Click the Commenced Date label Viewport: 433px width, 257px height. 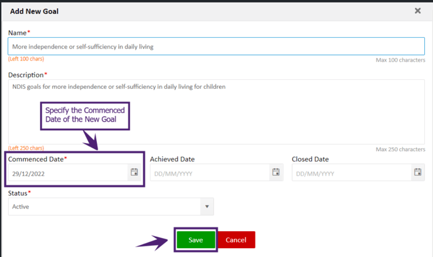click(x=37, y=159)
